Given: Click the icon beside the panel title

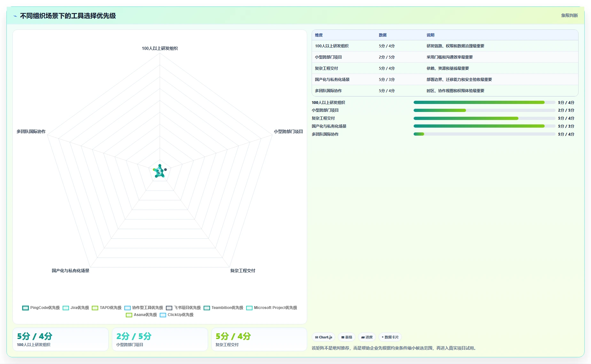Looking at the screenshot, I should pyautogui.click(x=15, y=16).
